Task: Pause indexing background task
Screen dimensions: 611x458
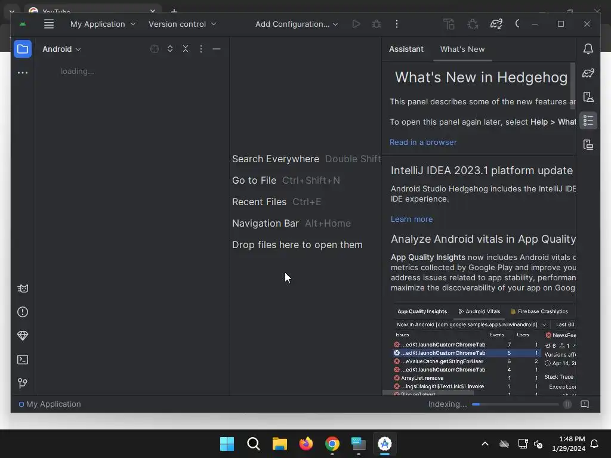Action: (x=567, y=404)
